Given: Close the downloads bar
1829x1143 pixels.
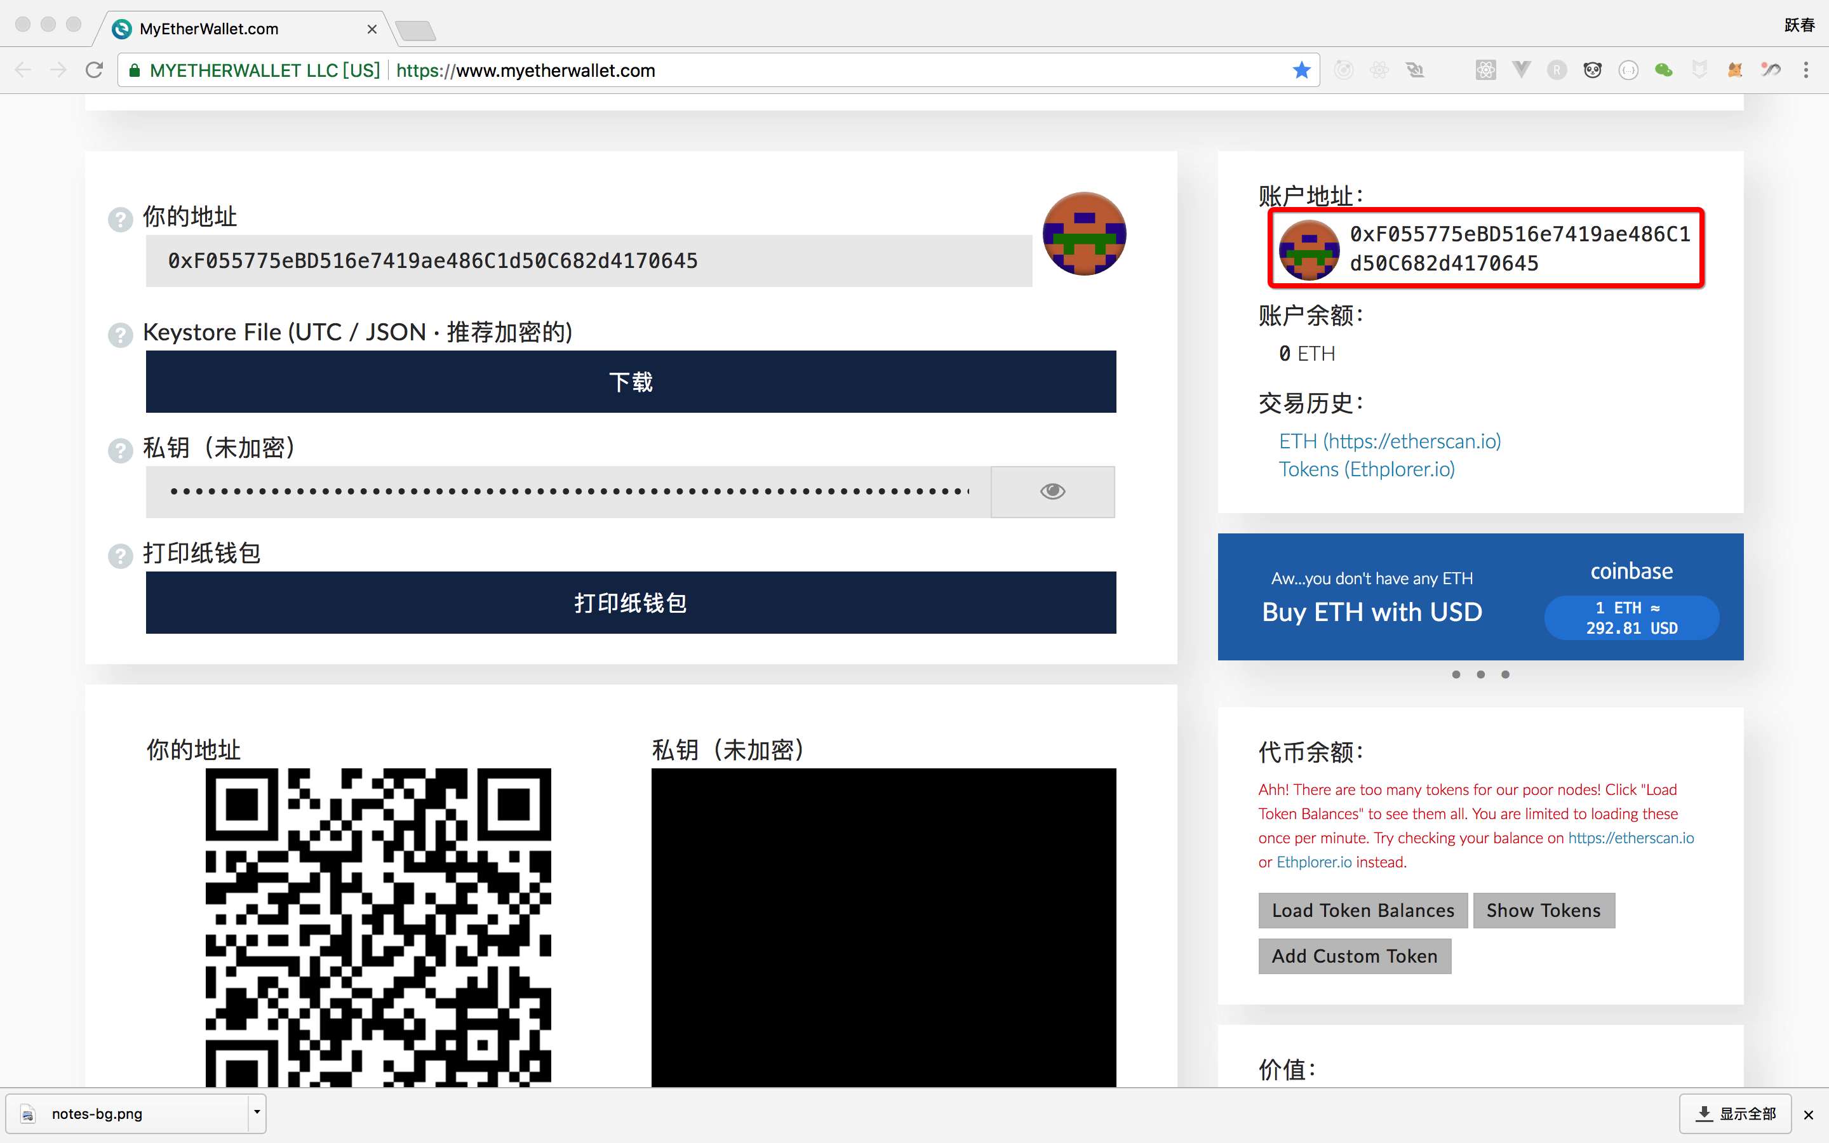Looking at the screenshot, I should (1809, 1115).
